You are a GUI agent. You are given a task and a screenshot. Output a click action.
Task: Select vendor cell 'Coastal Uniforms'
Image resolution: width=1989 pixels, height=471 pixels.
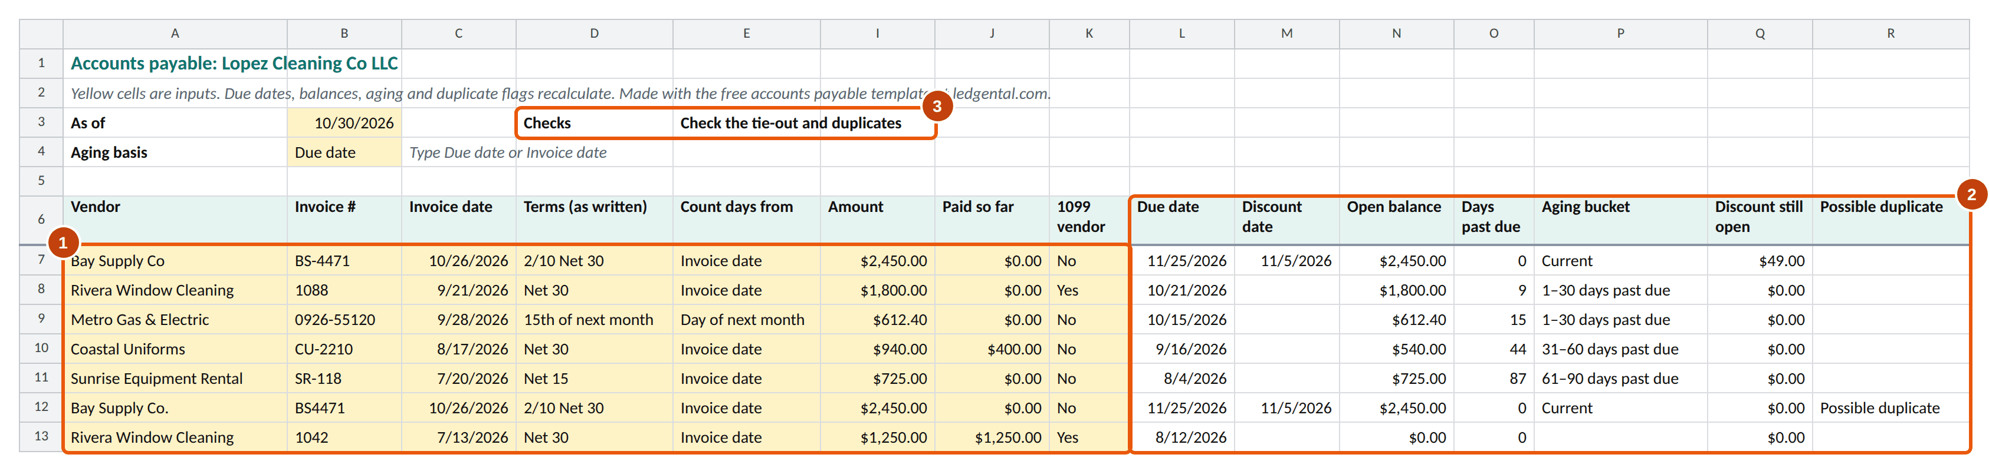(175, 349)
